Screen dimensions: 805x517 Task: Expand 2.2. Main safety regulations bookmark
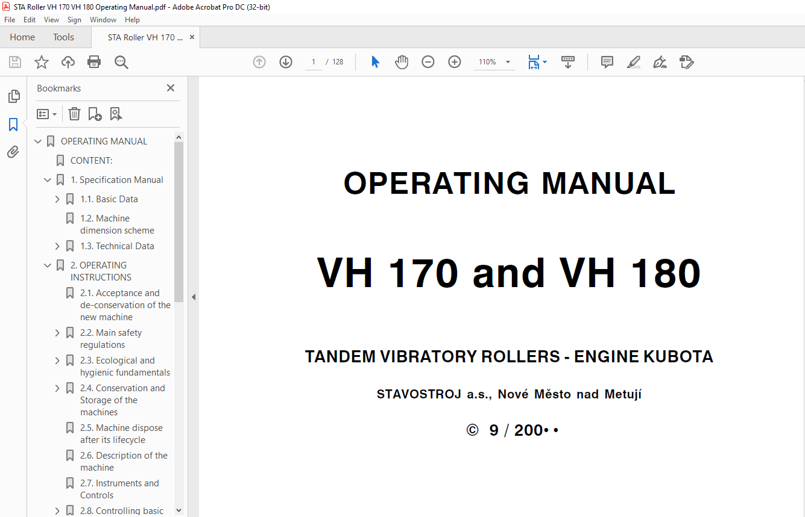point(58,333)
